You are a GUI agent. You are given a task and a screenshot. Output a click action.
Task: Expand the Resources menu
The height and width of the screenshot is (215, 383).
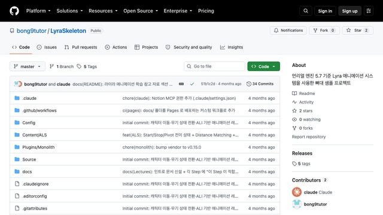point(103,11)
